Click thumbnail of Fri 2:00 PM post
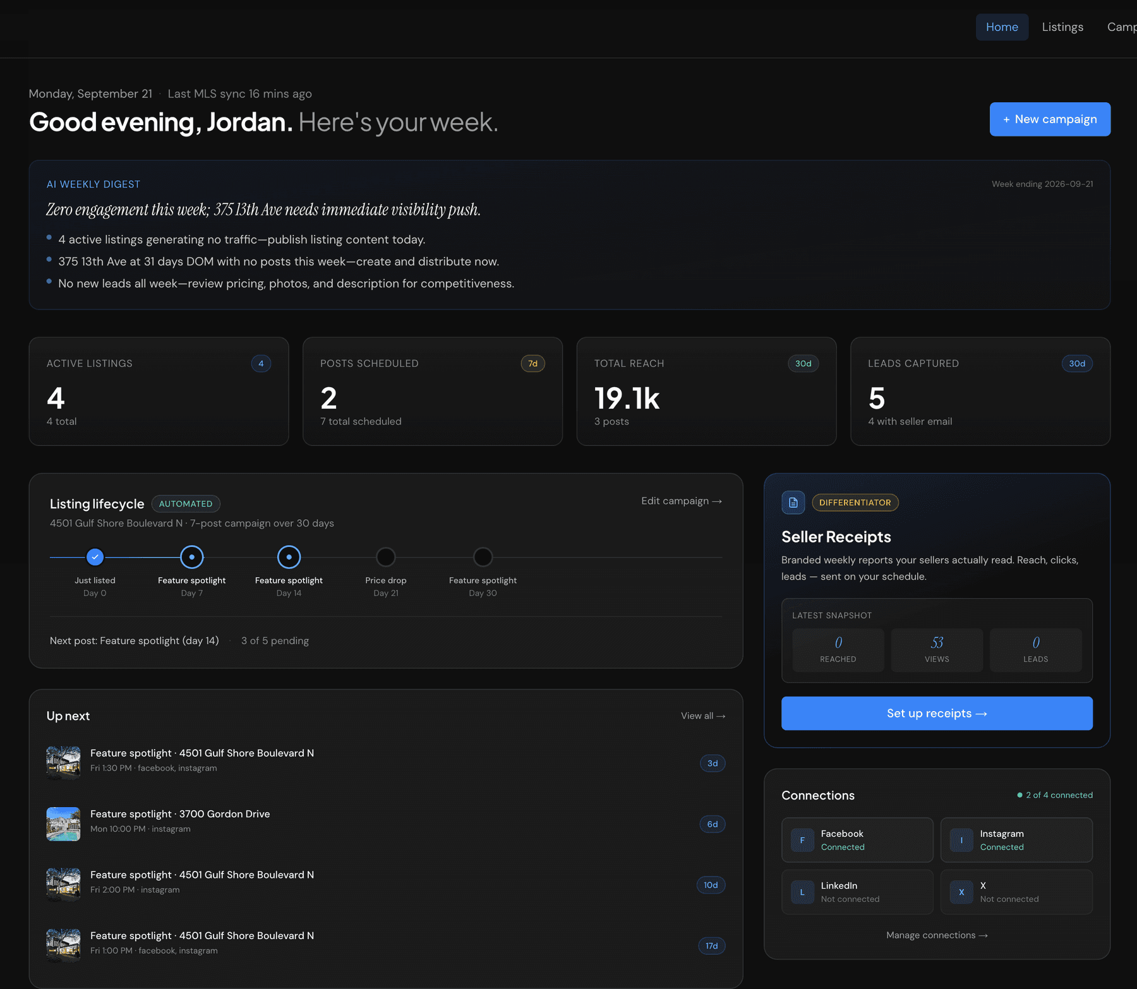 pos(63,885)
